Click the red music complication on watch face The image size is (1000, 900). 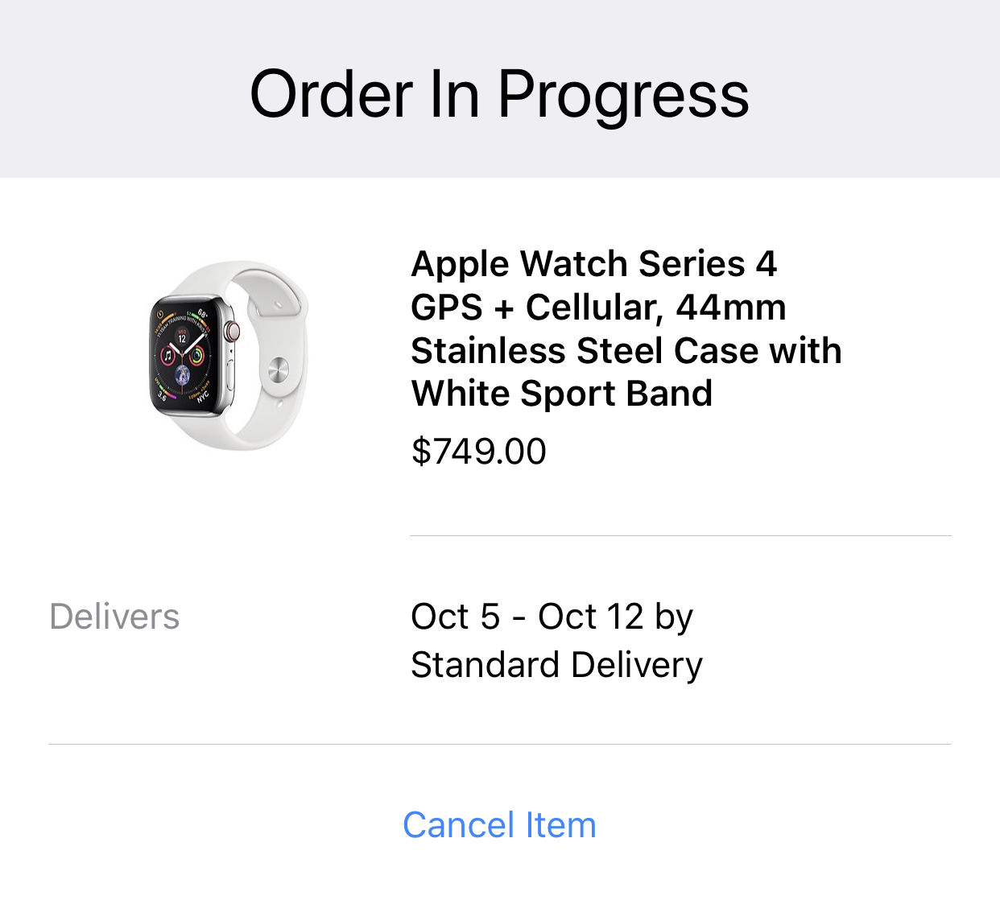[x=167, y=355]
